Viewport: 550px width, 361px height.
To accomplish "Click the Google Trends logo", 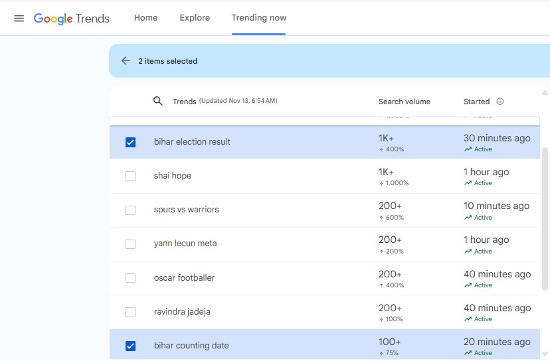I will pos(72,18).
